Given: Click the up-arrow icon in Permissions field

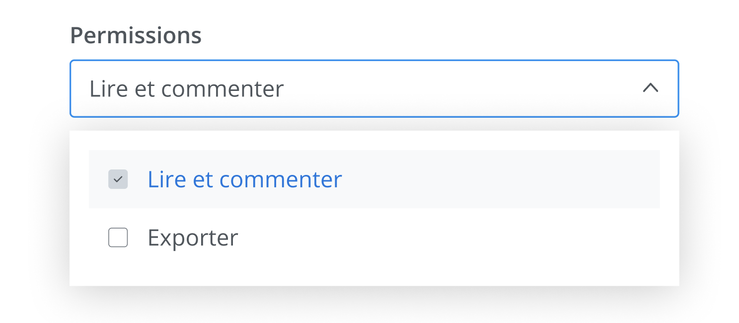Looking at the screenshot, I should (x=651, y=88).
